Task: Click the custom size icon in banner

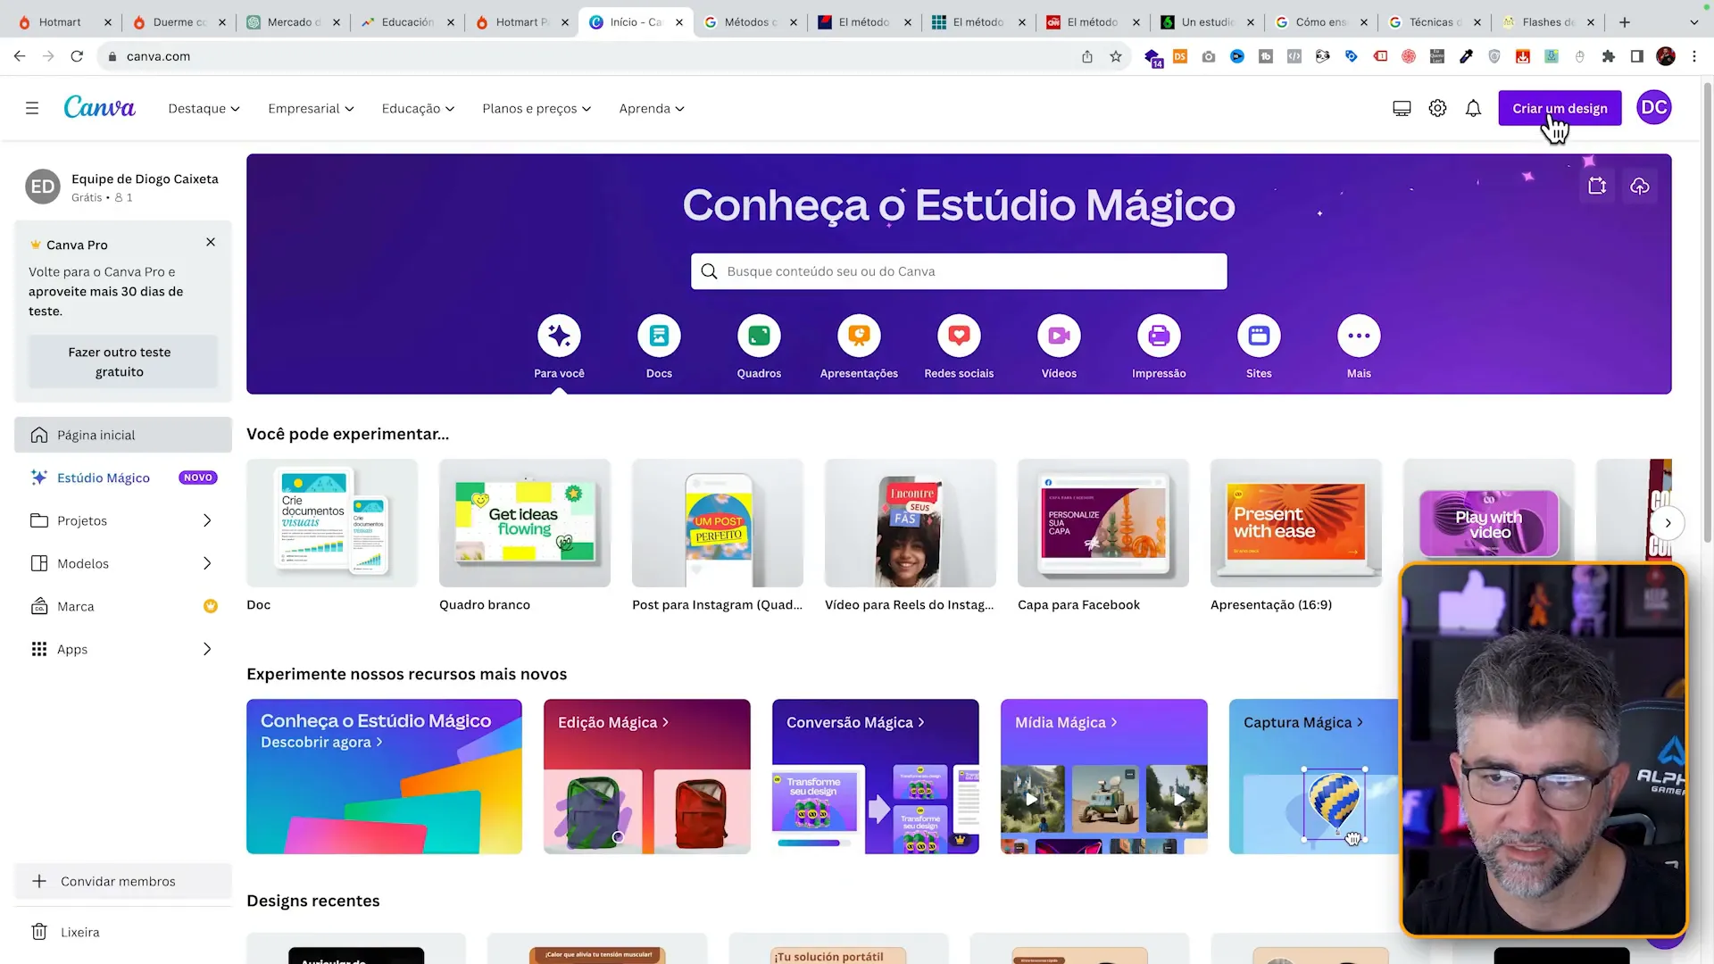Action: point(1597,186)
